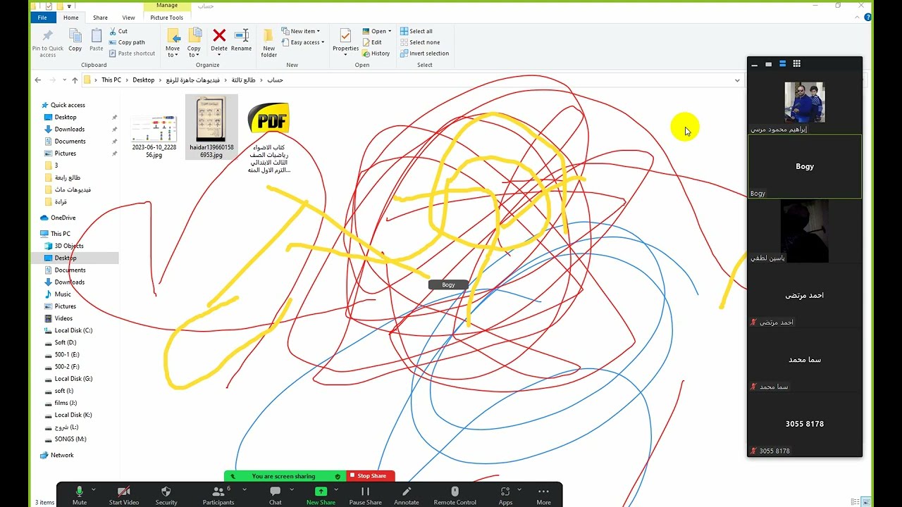Open Easy access dropdown

click(303, 42)
